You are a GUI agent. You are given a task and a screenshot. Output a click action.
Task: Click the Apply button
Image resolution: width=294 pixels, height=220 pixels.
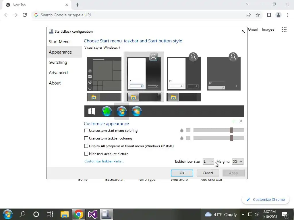233,173
